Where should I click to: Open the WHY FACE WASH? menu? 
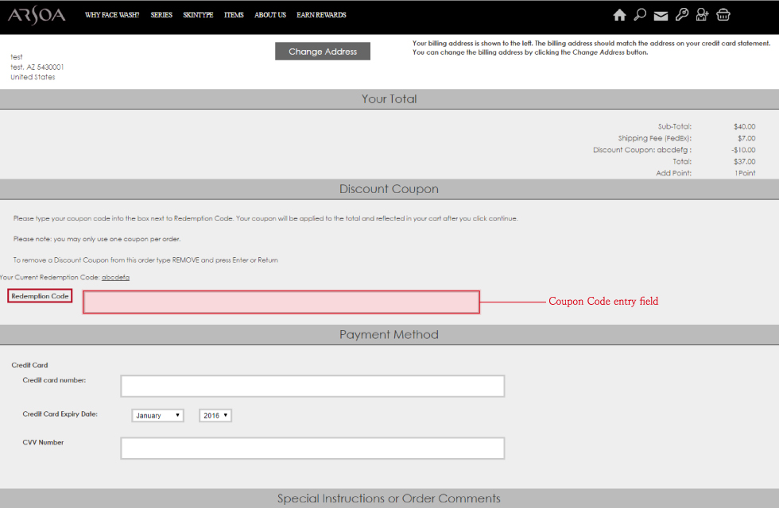click(112, 15)
